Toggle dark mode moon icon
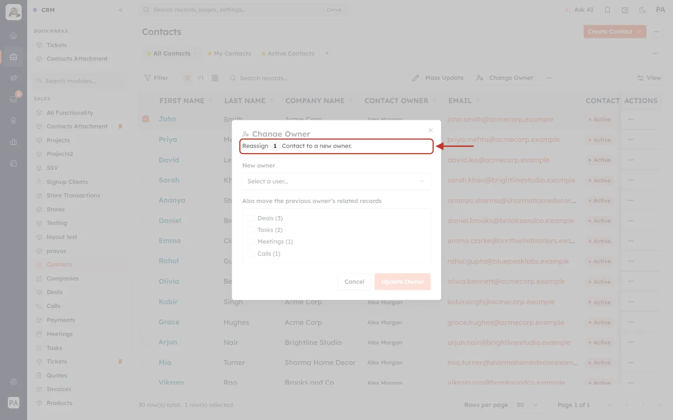 (x=642, y=10)
